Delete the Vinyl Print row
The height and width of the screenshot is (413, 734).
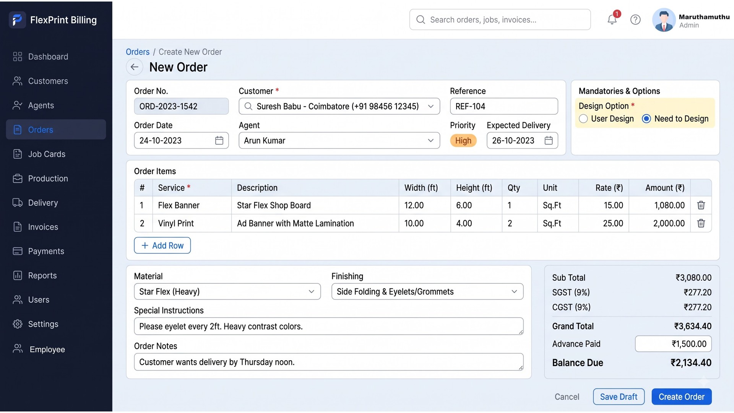click(701, 223)
